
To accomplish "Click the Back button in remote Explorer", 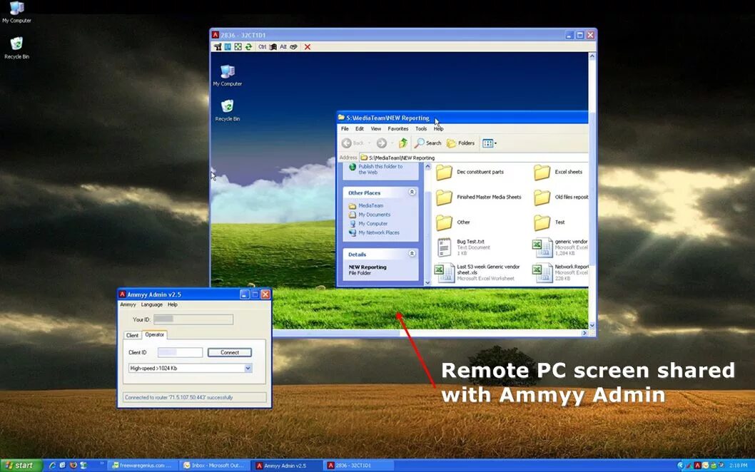I will (x=353, y=143).
